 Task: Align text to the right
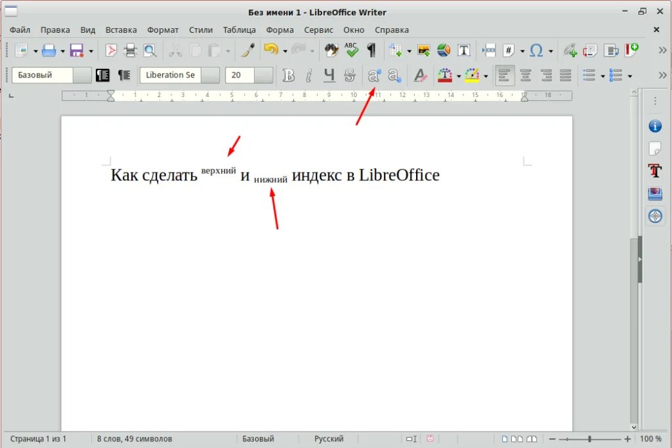[546, 75]
